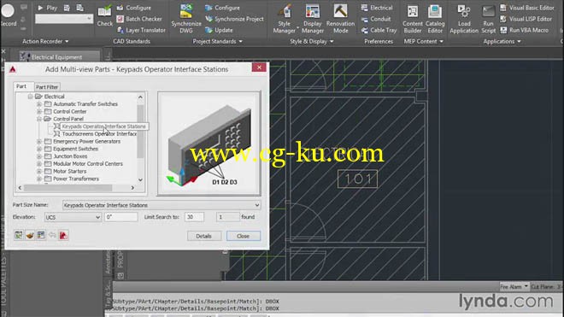Open the Style Manager tool
The width and height of the screenshot is (564, 317).
[285, 19]
